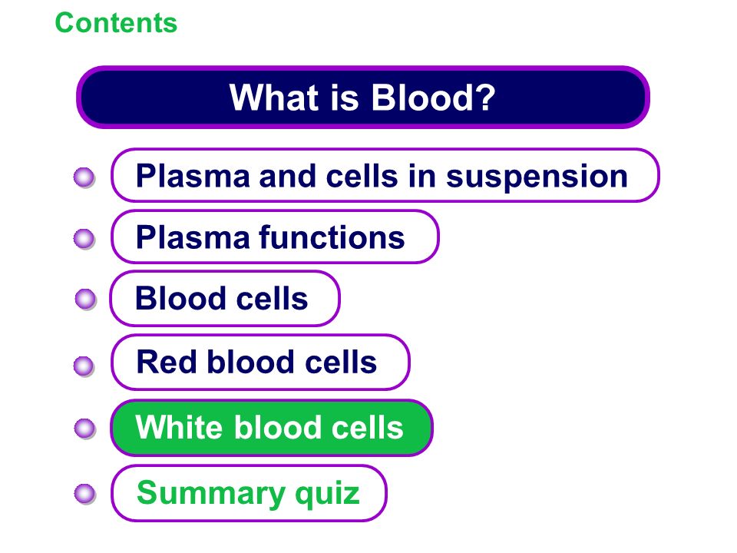Start the Summary quiz

(x=249, y=493)
